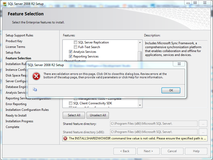The width and height of the screenshot is (213, 160).
Task: Click Unselect All features button
Action: [x=98, y=115]
